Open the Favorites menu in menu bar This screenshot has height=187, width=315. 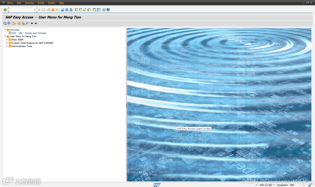tap(29, 3)
